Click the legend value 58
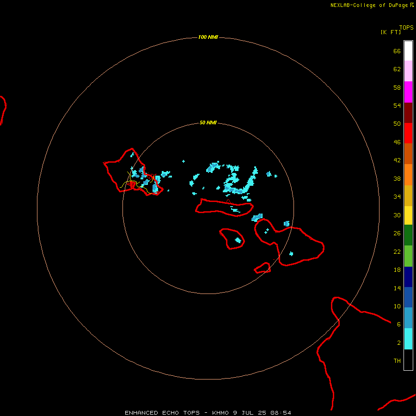The height and width of the screenshot is (416, 416). (397, 87)
